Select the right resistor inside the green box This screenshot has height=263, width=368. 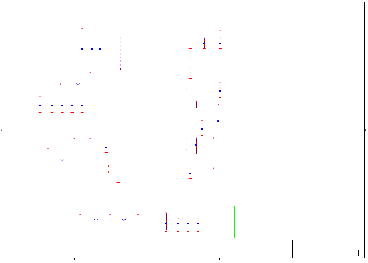(x=124, y=220)
